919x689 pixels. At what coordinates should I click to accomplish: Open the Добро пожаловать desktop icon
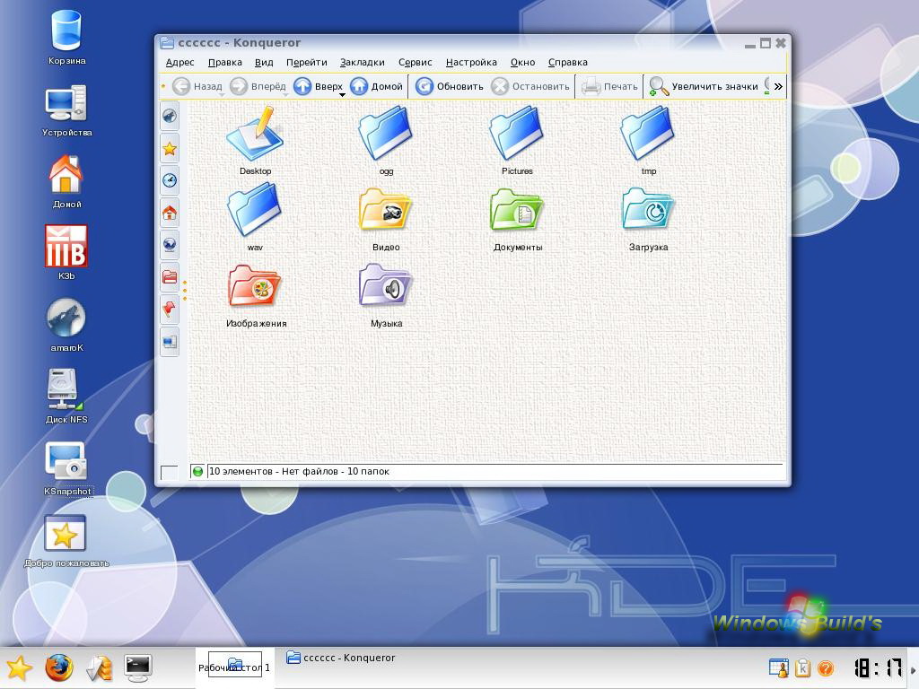[66, 540]
